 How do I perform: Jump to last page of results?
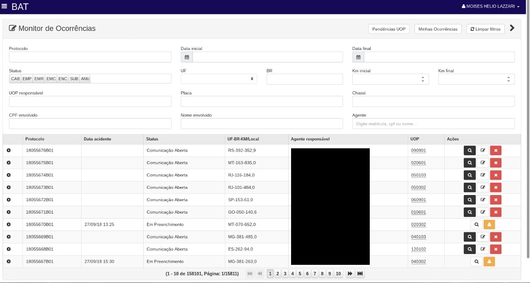click(x=360, y=273)
